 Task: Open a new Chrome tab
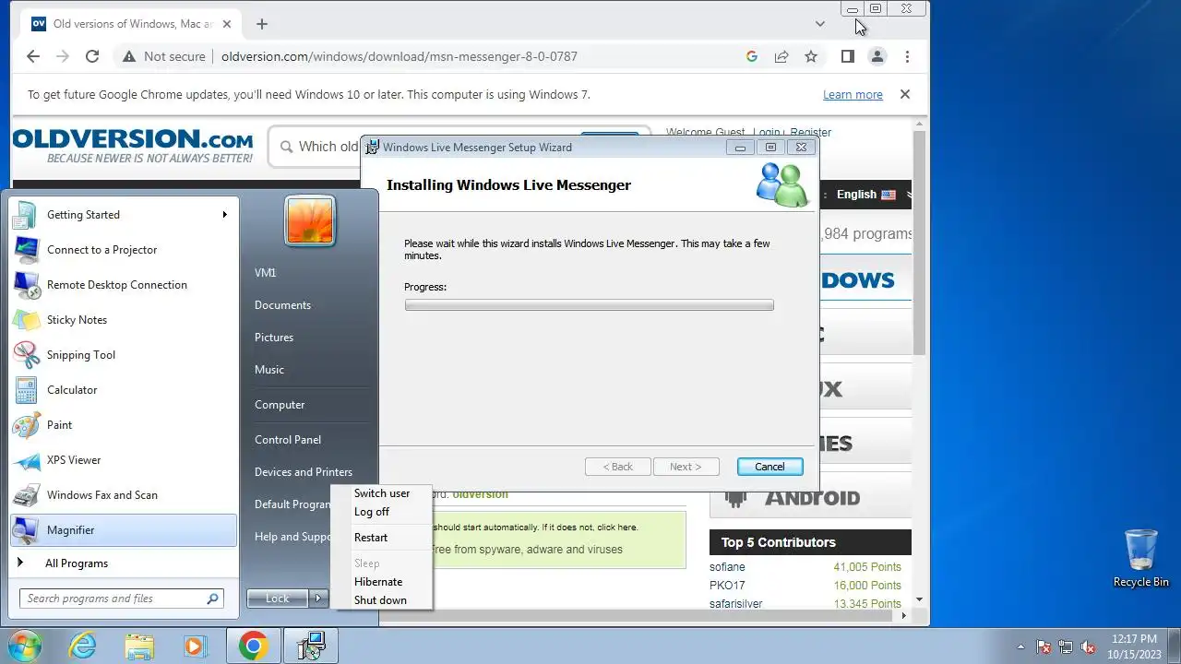click(262, 24)
